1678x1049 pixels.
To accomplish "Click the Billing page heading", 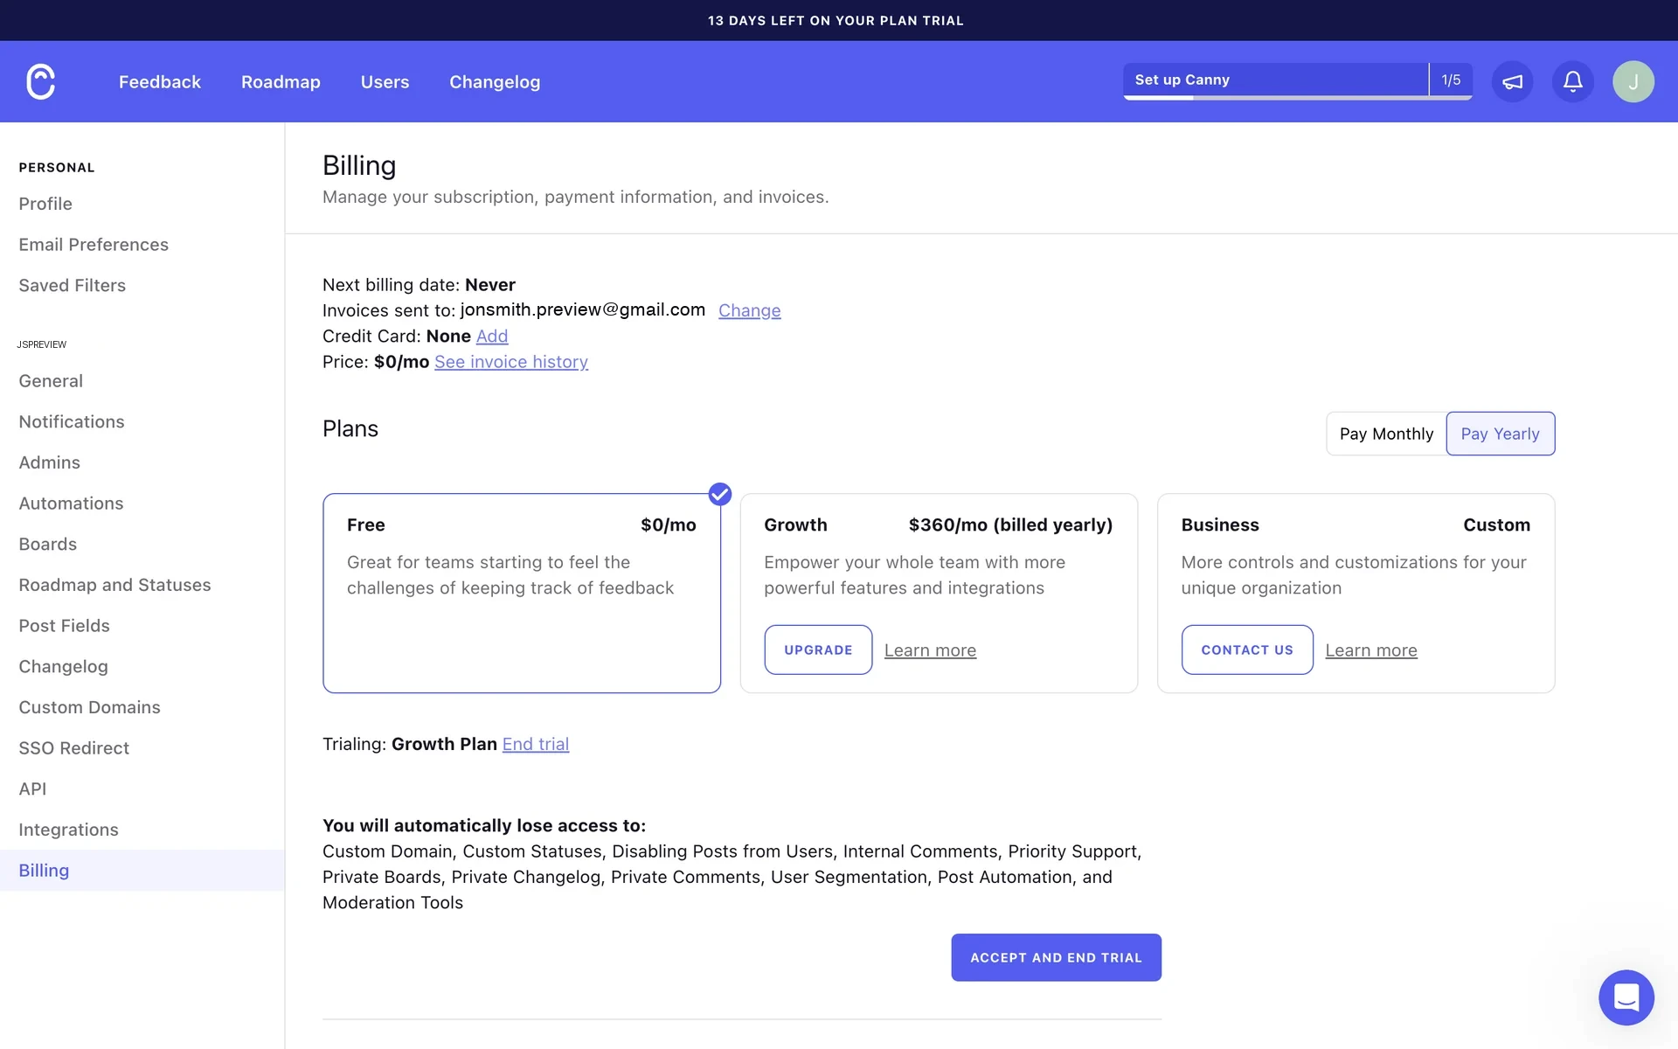I will (x=359, y=165).
